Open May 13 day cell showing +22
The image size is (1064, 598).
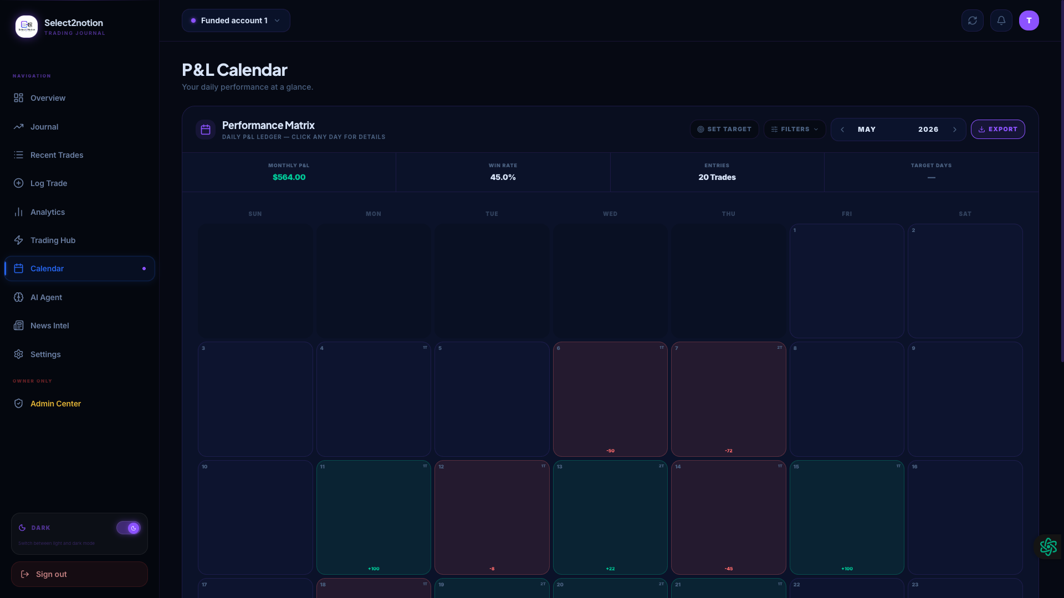[610, 517]
